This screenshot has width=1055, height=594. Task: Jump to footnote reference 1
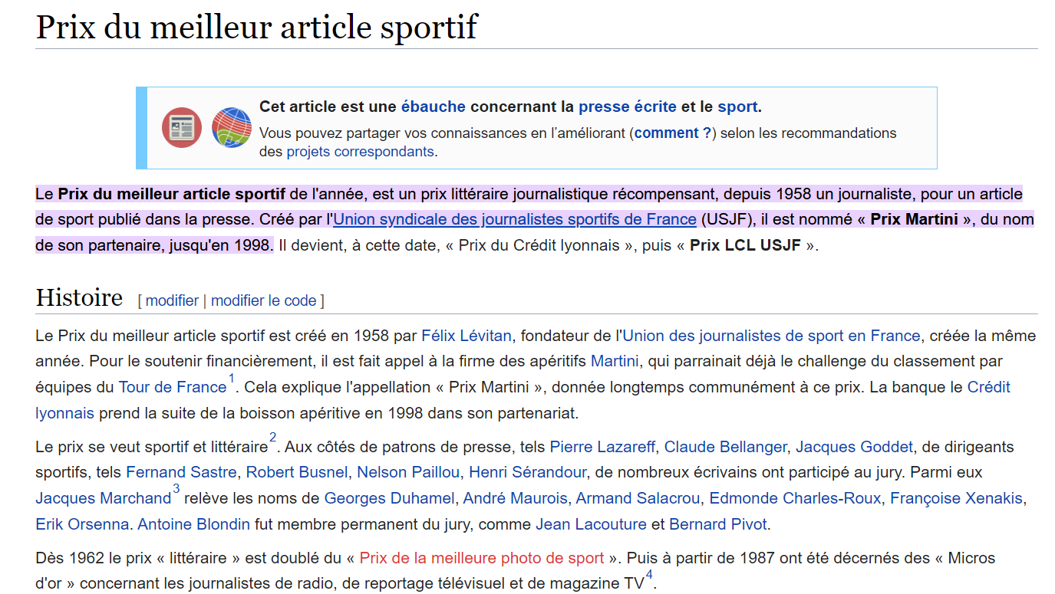(232, 379)
